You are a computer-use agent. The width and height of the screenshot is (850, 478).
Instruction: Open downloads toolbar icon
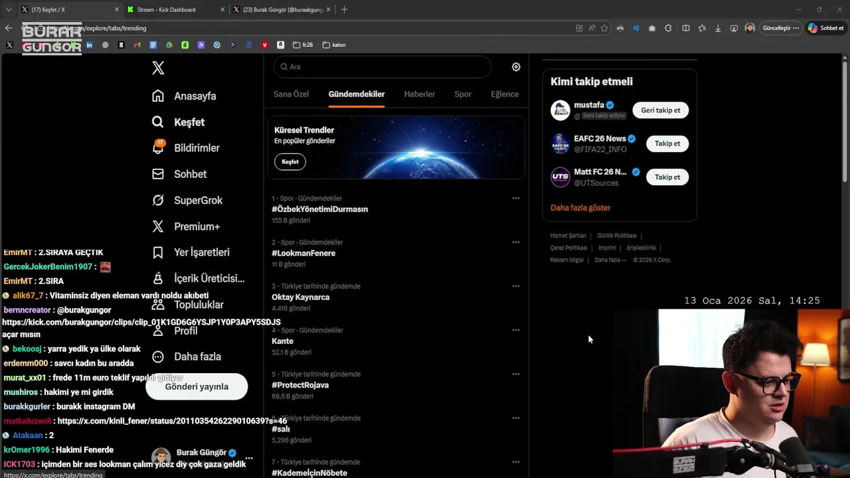(718, 28)
